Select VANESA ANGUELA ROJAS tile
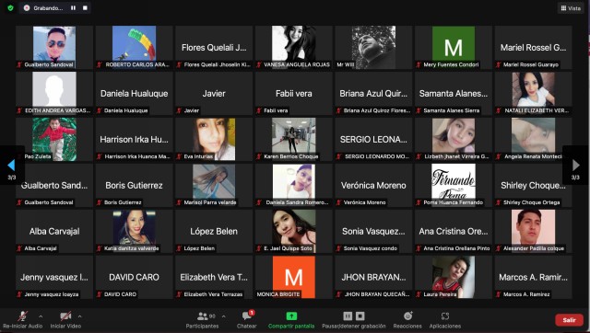The image size is (590, 333). click(294, 47)
